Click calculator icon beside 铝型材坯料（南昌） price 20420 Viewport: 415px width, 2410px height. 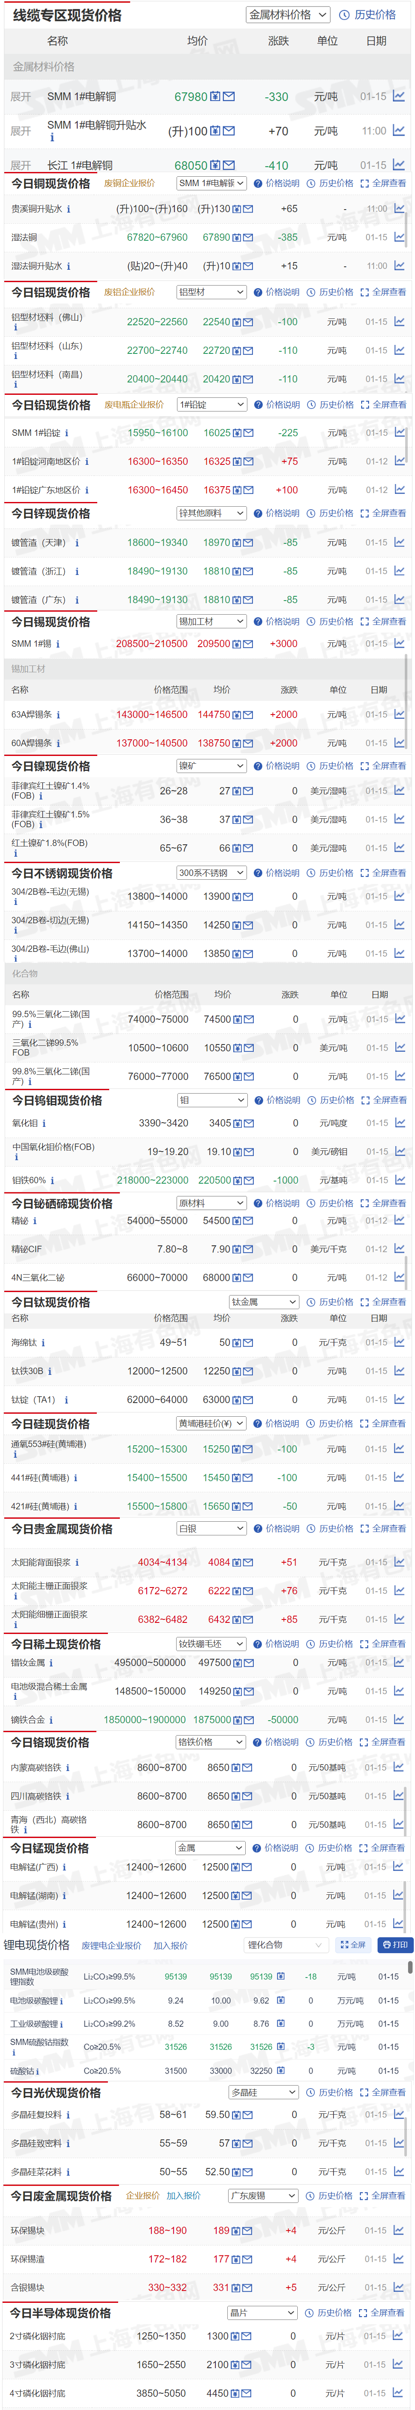(x=236, y=380)
